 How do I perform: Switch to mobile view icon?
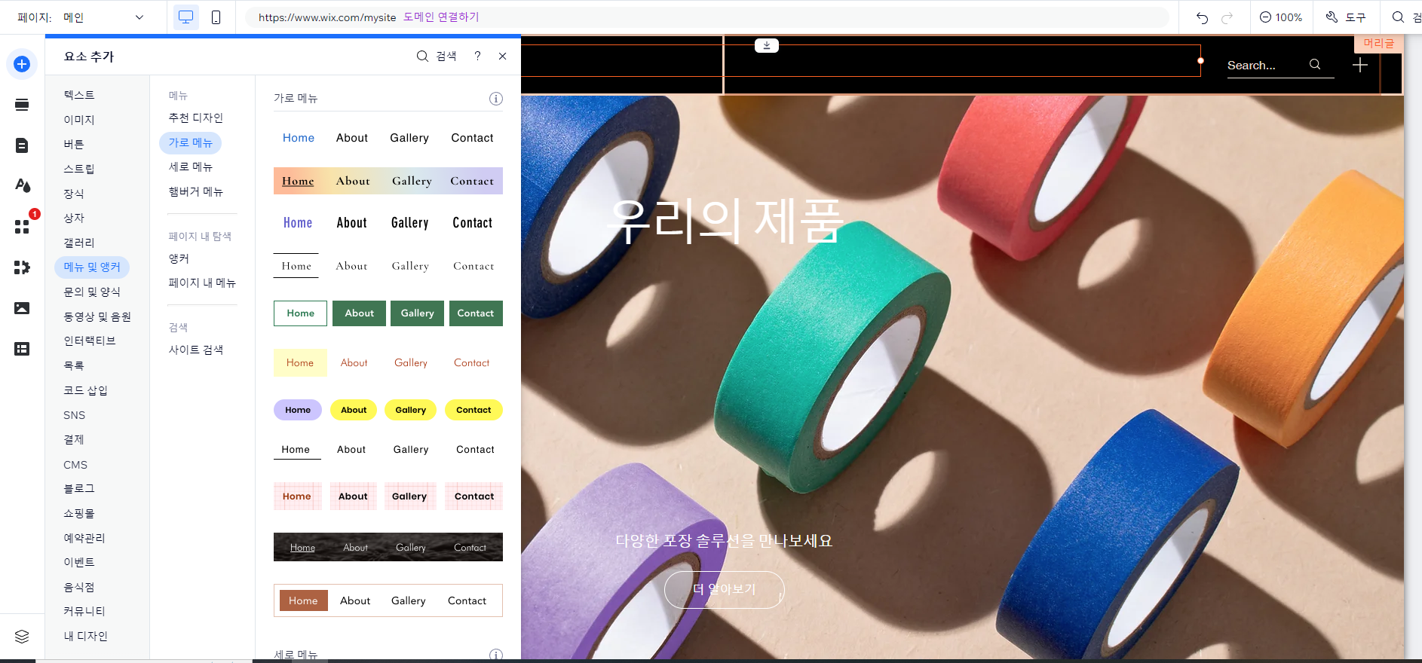click(216, 17)
